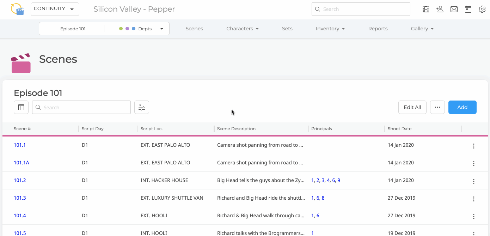Open the filter sliders icon button
Viewport: 490px width, 236px height.
coord(142,107)
